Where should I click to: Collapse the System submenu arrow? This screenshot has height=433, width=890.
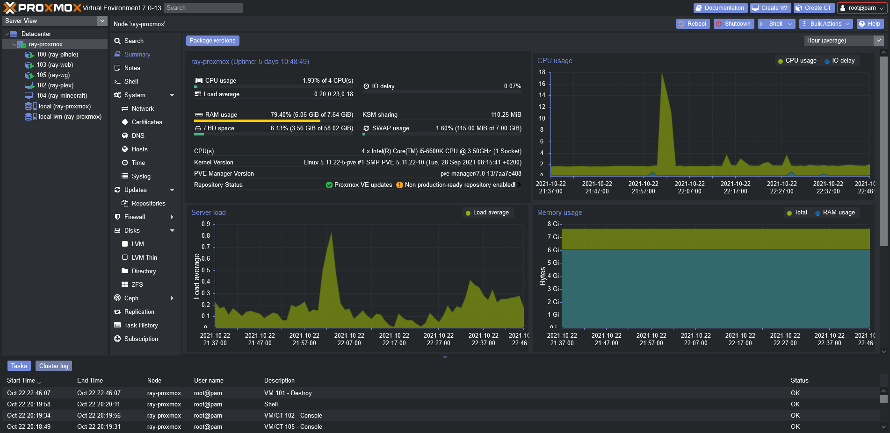172,95
